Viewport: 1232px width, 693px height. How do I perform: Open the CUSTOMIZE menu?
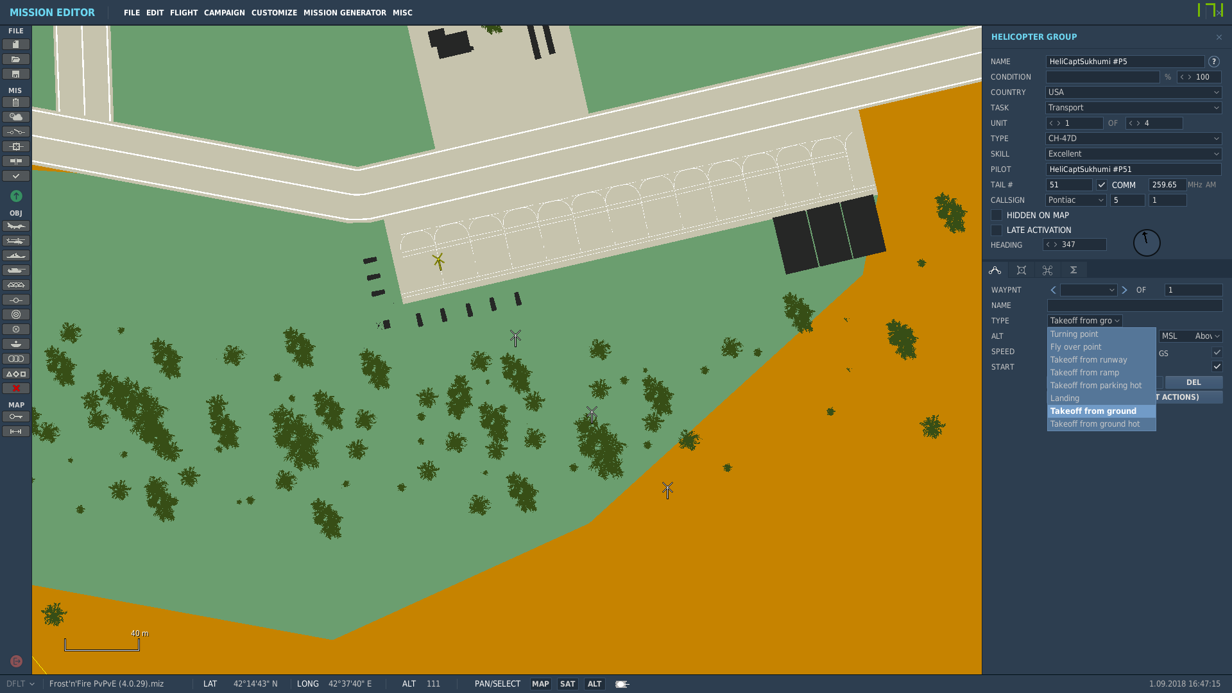(274, 13)
